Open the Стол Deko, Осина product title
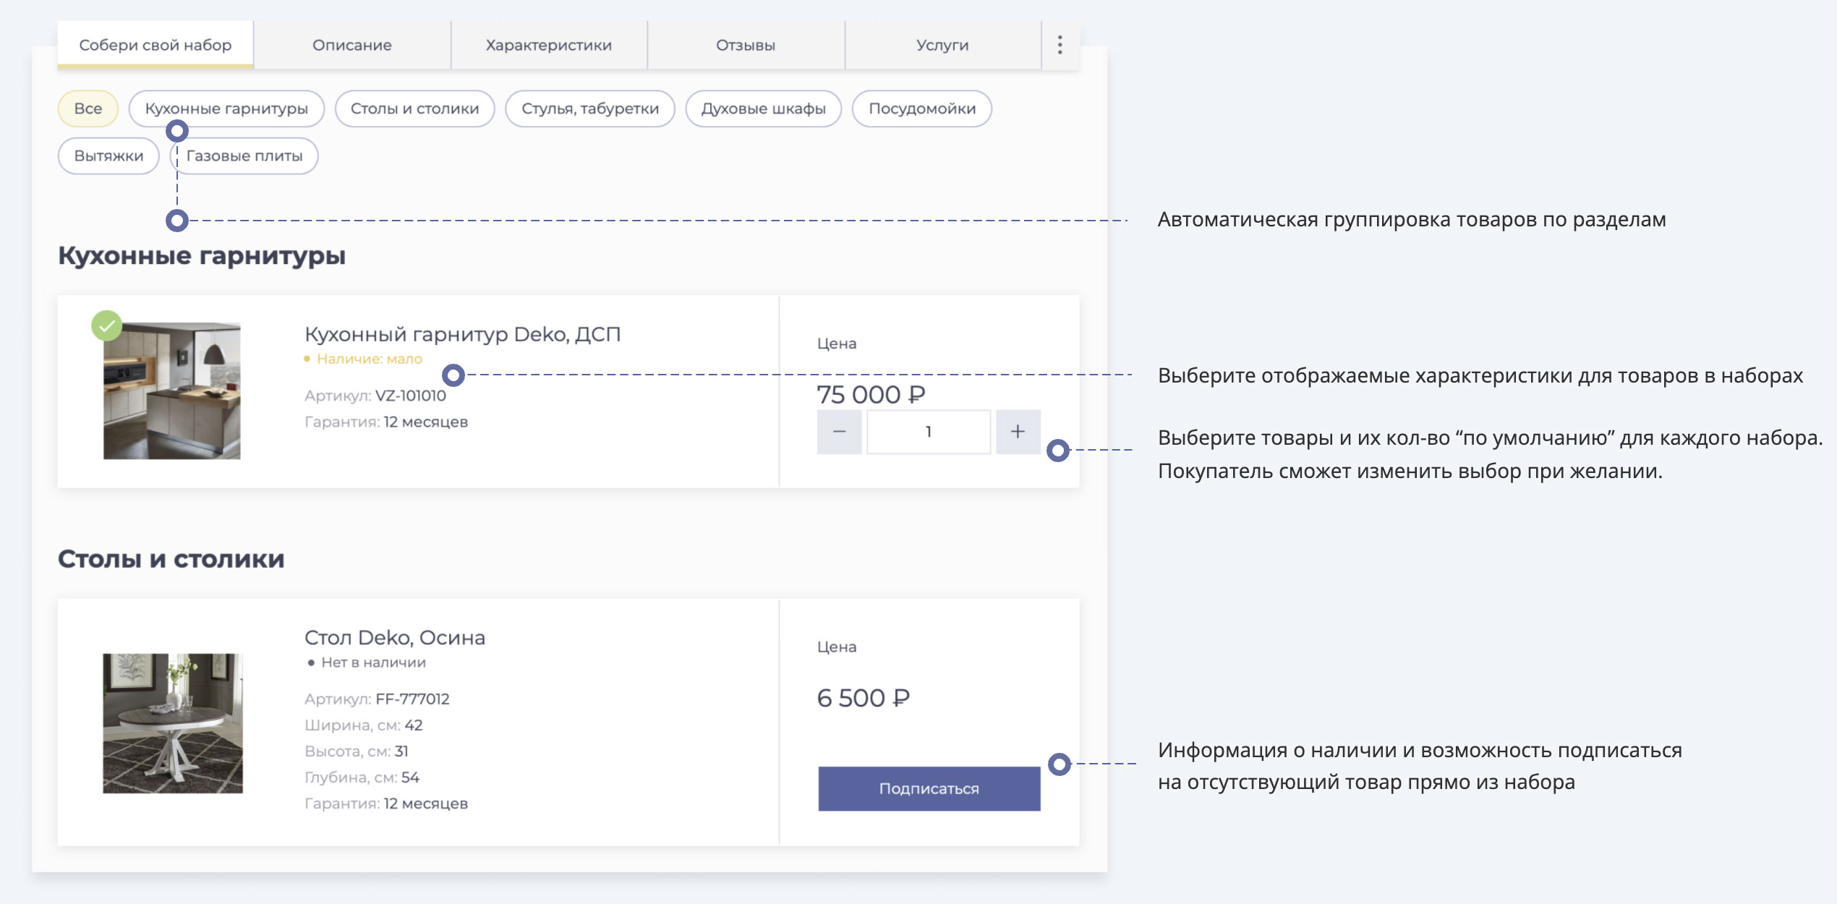This screenshot has width=1837, height=904. (x=394, y=637)
